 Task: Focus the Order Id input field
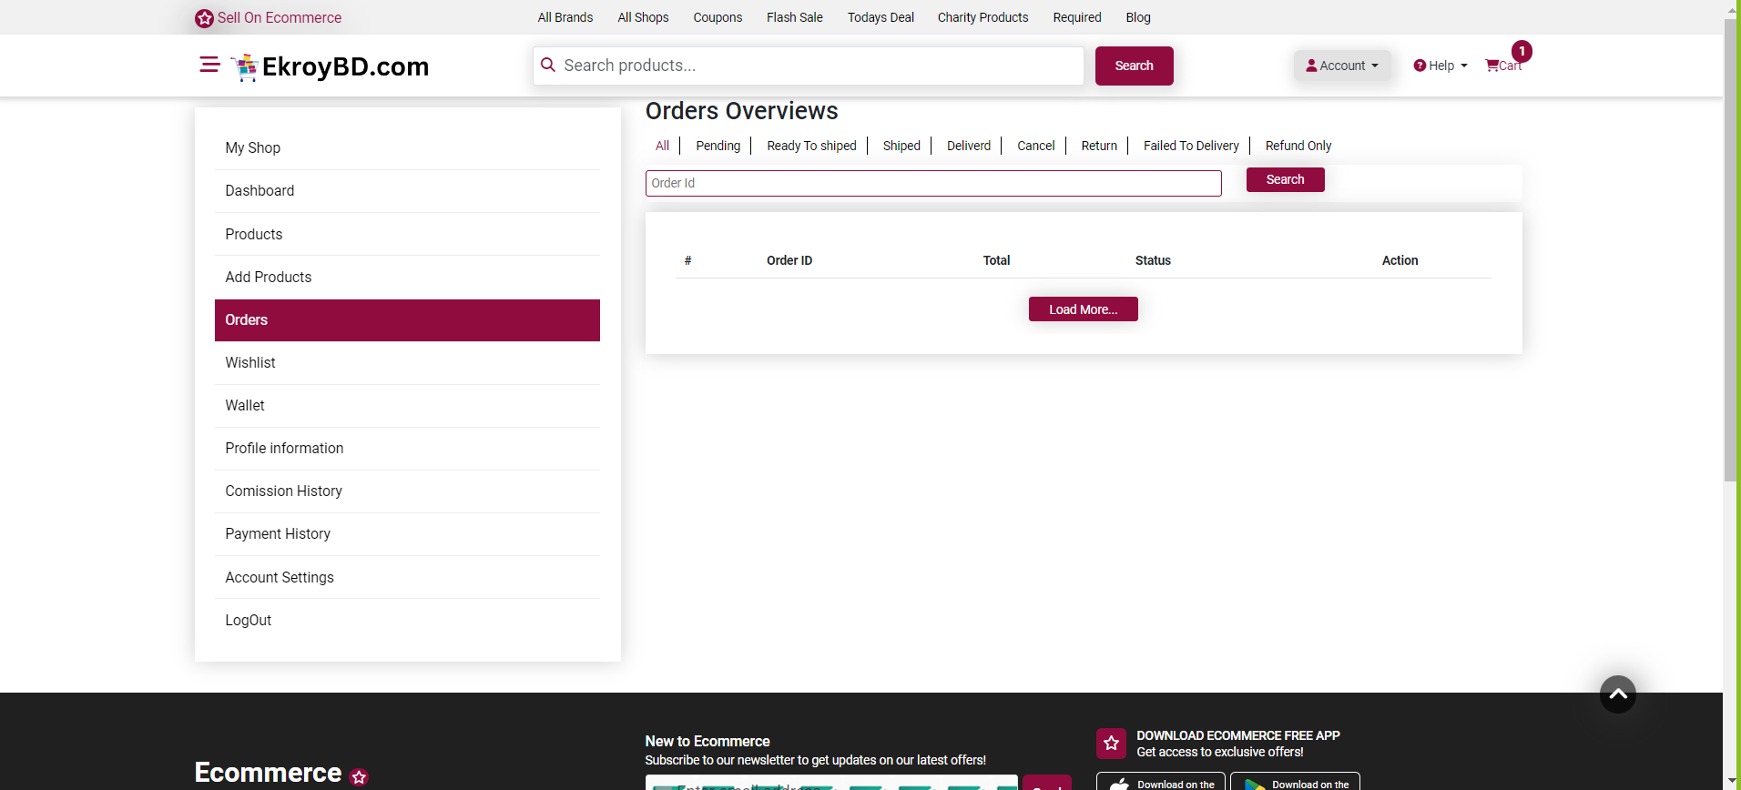point(932,183)
